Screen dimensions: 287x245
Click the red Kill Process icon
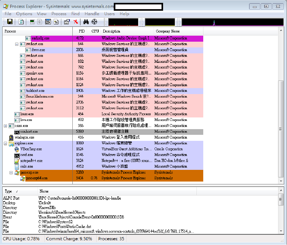[76, 22]
